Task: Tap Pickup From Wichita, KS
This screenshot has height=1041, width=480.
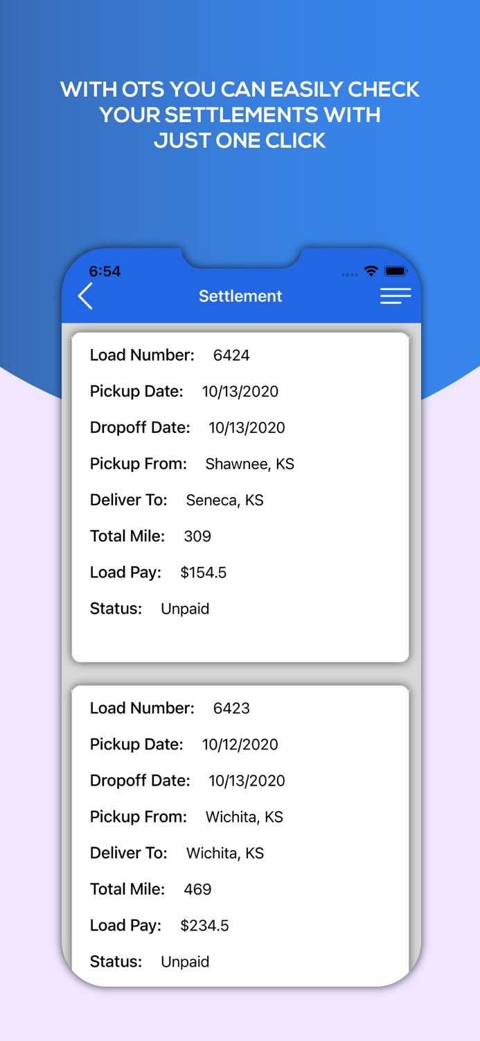Action: (244, 817)
